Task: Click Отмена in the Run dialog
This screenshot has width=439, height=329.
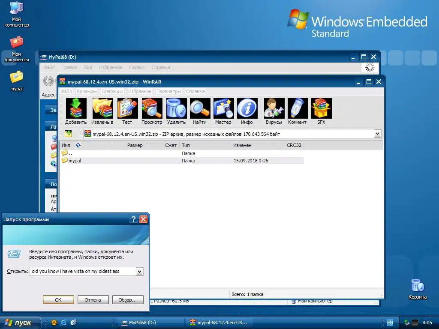Action: click(x=93, y=299)
